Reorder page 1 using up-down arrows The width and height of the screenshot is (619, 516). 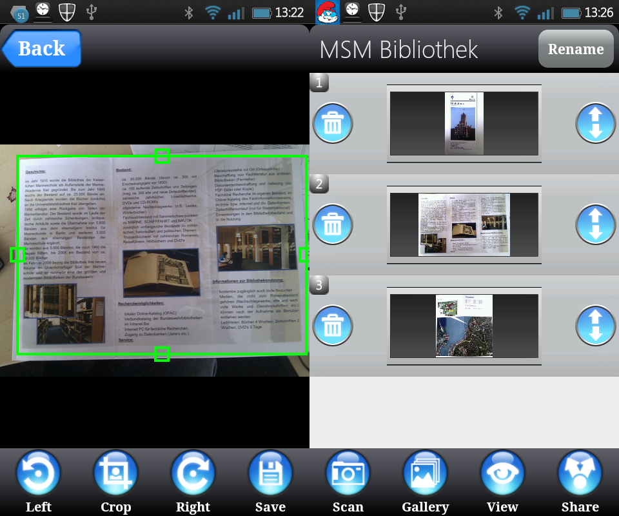click(596, 123)
